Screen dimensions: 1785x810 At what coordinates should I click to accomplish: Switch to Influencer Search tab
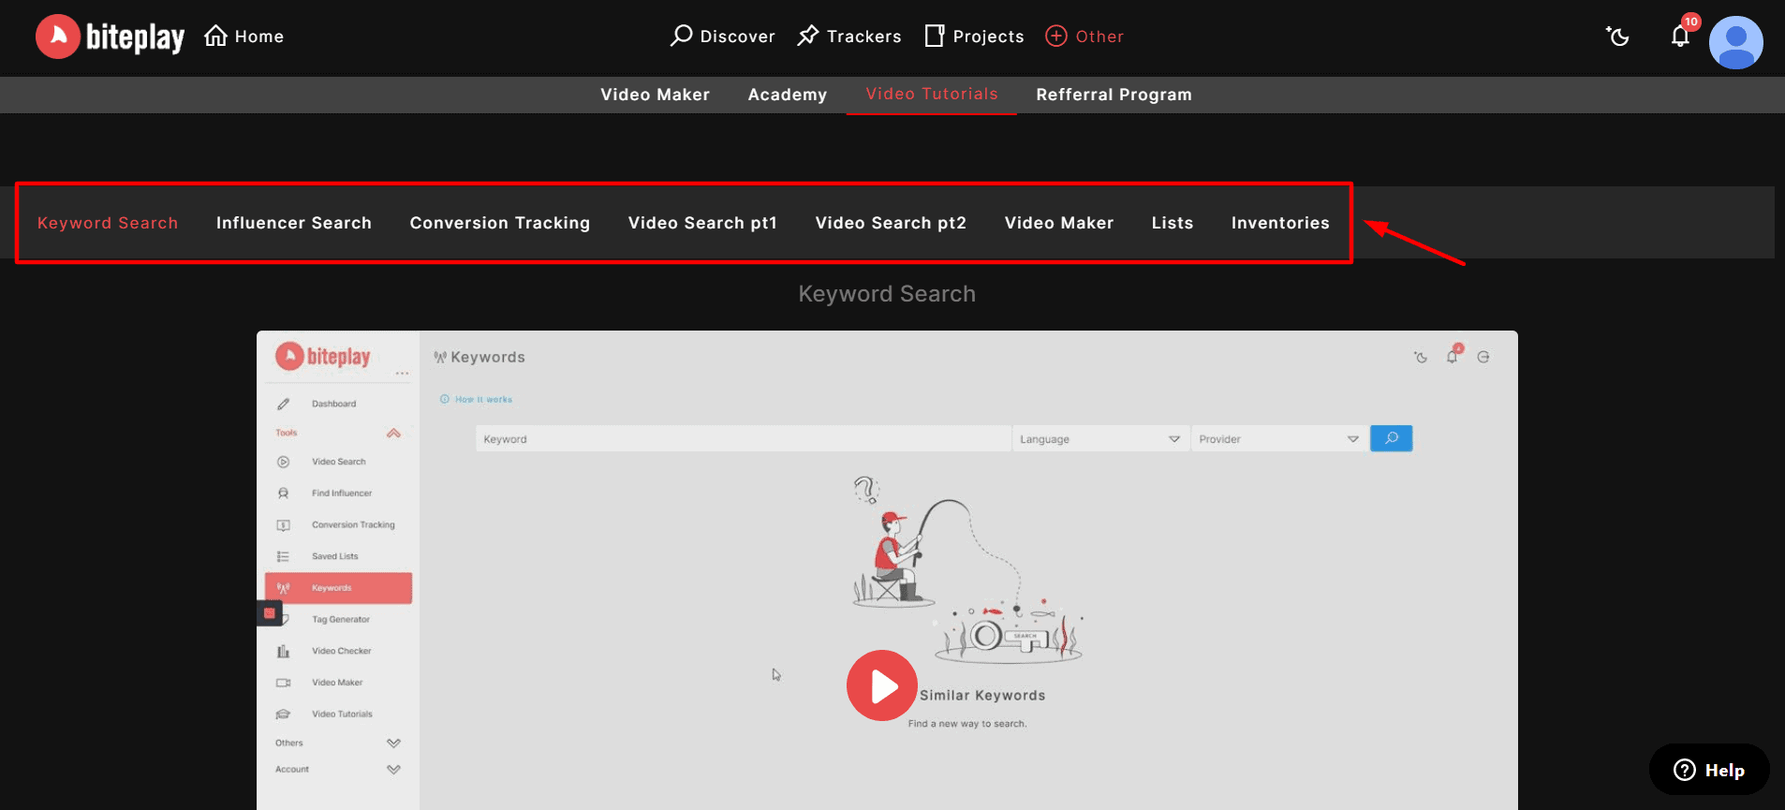[293, 223]
